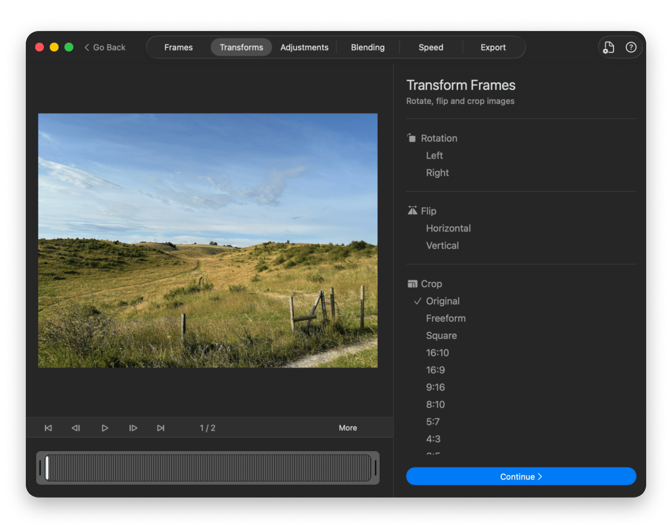
Task: Select the Original crop option
Action: (x=442, y=301)
